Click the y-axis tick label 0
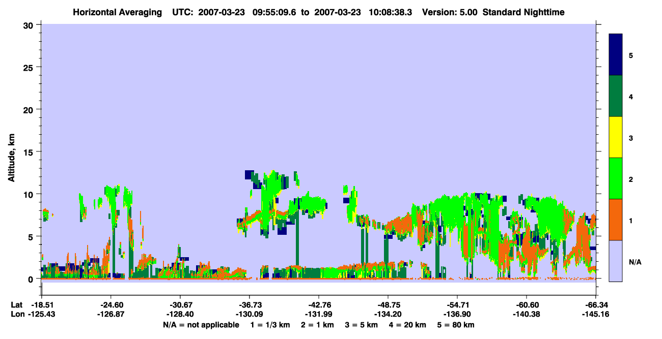The image size is (662, 339). 32,279
